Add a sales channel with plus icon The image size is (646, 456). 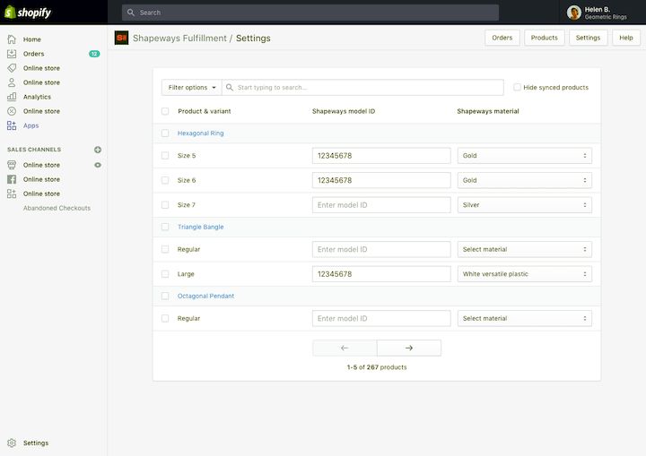(x=98, y=150)
